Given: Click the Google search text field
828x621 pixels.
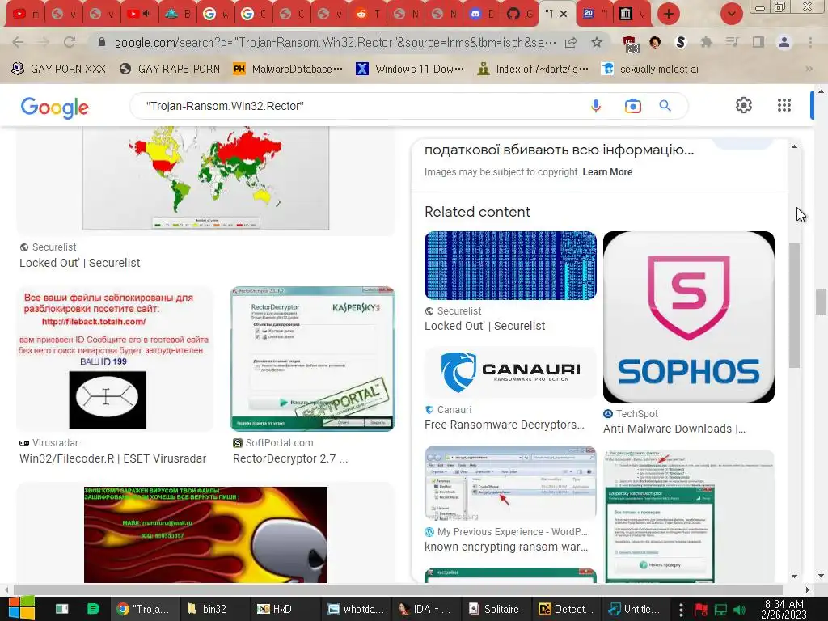Looking at the screenshot, I should 359,106.
